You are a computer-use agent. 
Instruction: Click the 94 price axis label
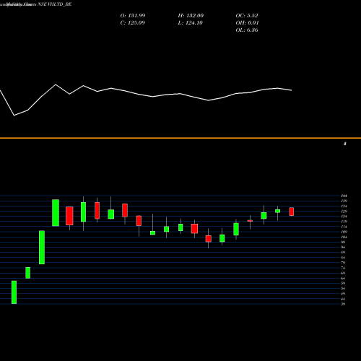343,248
